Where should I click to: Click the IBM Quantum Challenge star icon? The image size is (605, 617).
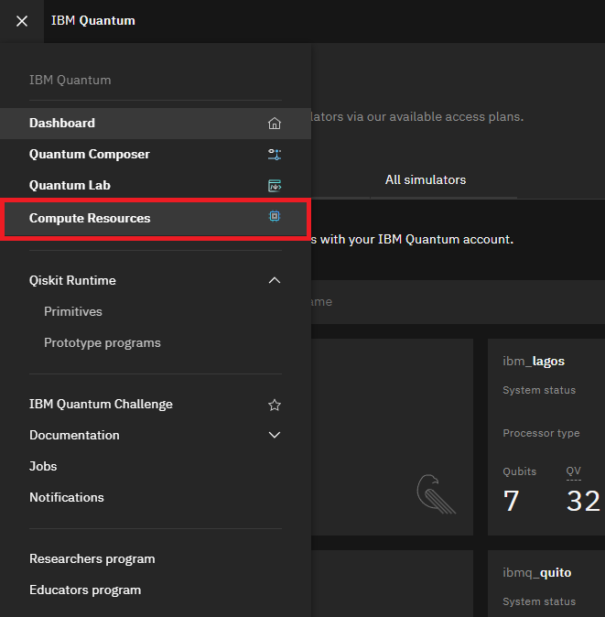coord(274,405)
